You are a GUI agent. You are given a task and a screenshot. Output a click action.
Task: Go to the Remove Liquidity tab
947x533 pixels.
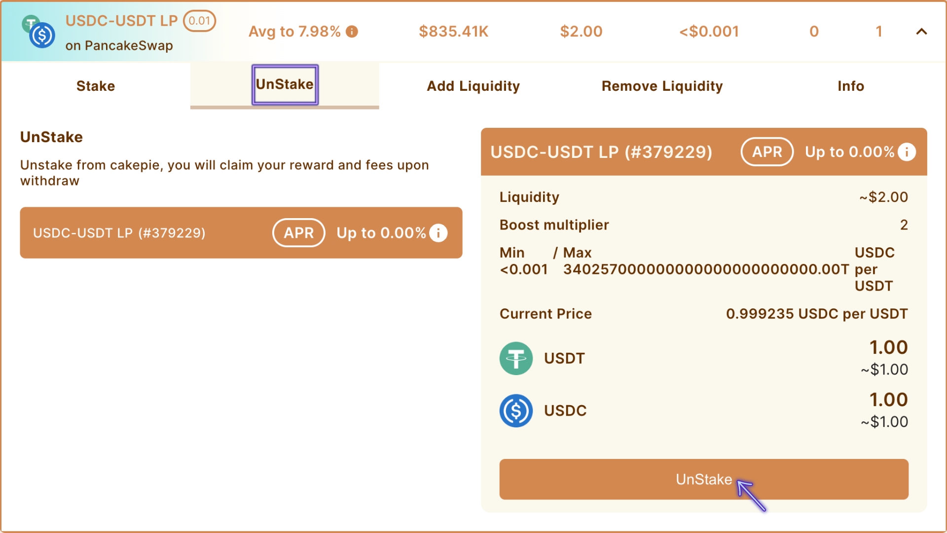click(x=662, y=86)
